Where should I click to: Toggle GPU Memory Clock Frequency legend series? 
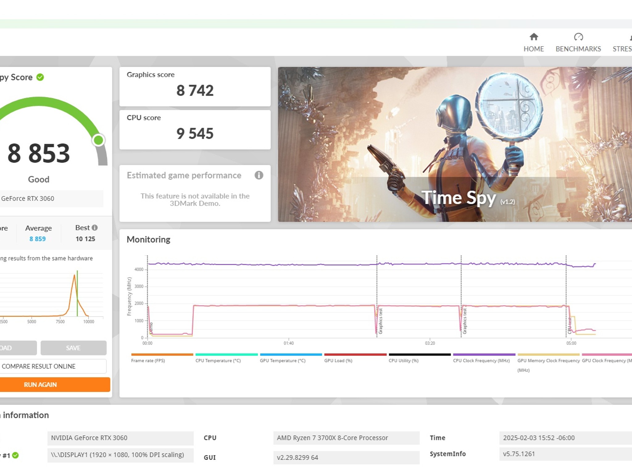pyautogui.click(x=548, y=363)
